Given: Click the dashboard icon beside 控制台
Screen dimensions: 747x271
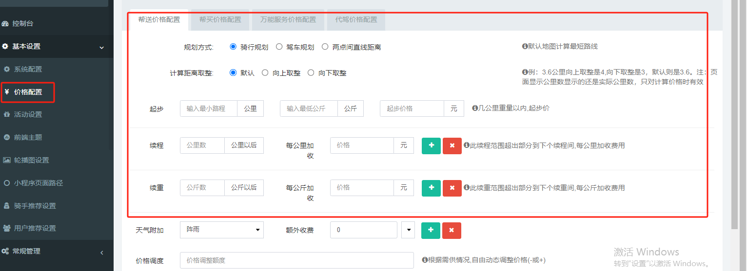Looking at the screenshot, I should coord(5,23).
